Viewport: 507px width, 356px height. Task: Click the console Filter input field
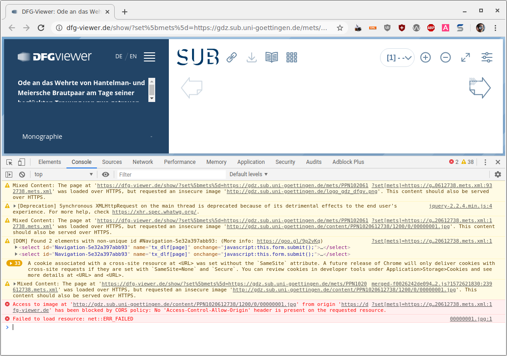click(x=171, y=174)
